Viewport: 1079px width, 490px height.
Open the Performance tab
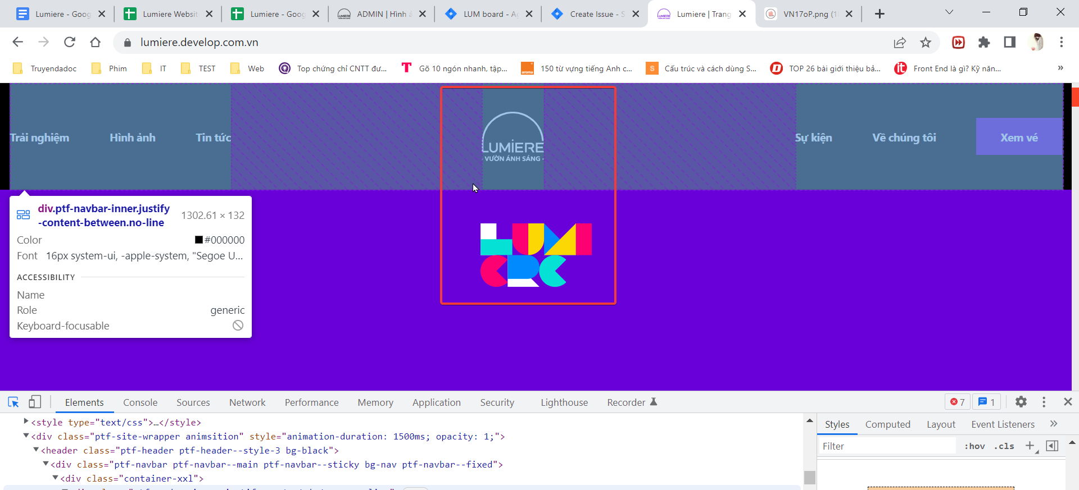[312, 402]
